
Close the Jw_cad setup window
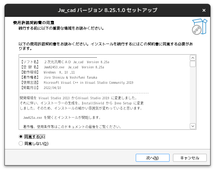coord(204,10)
